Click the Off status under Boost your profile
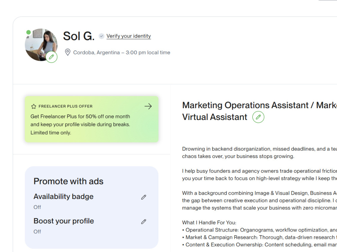This screenshot has height=252, width=337. point(37,232)
